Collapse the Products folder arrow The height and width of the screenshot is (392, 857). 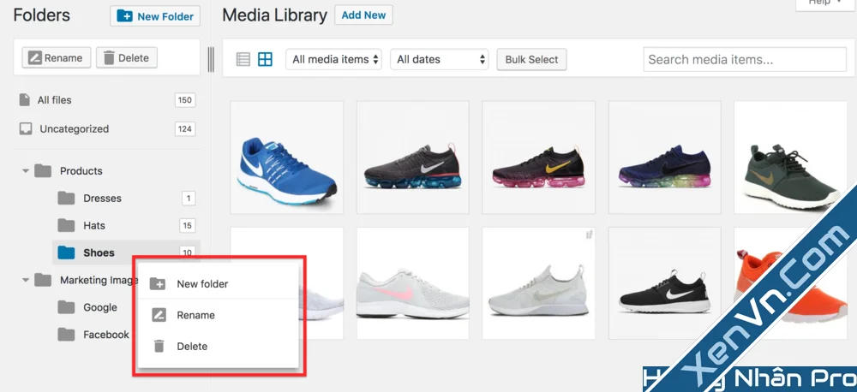pyautogui.click(x=25, y=171)
